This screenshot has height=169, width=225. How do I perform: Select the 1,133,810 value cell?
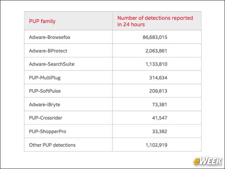156,64
